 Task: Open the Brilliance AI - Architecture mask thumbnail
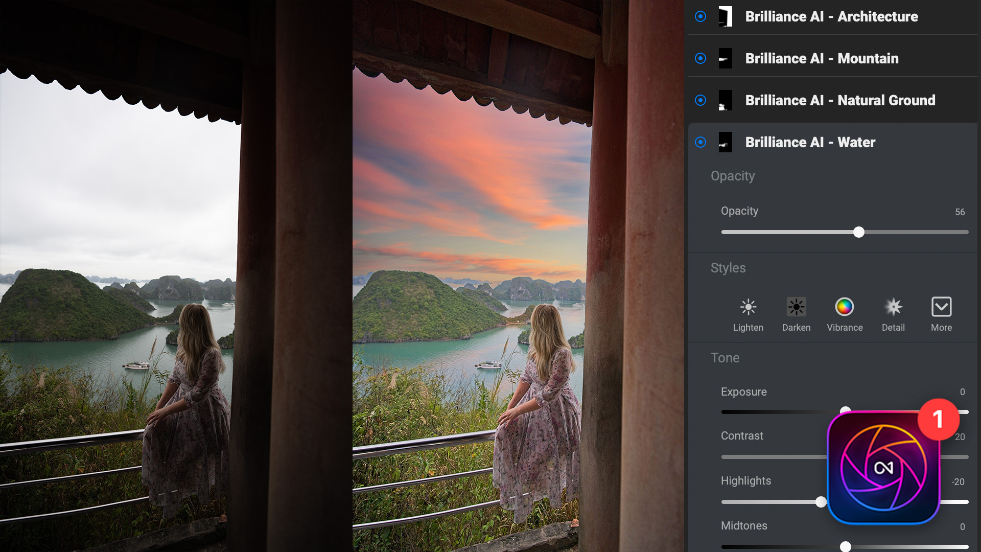(x=726, y=16)
